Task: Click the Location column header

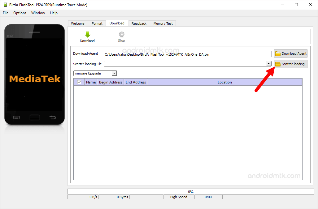Action: click(224, 82)
